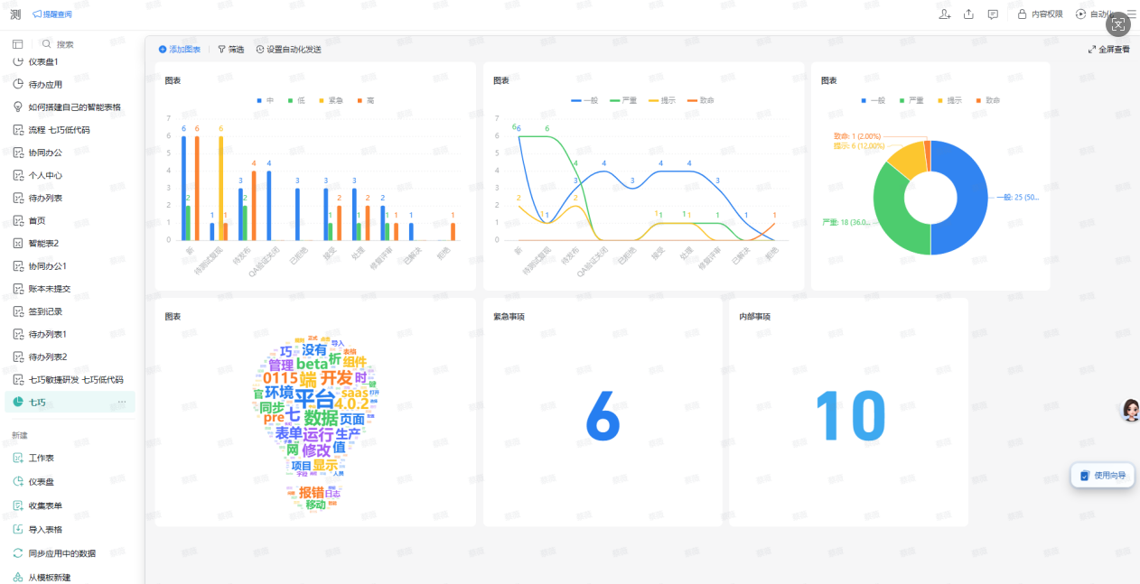Open the comments icon in header
1140x584 pixels.
coord(993,14)
